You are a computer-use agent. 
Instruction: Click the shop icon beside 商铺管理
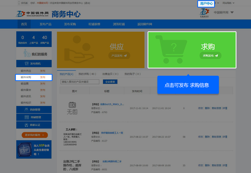[27, 117]
